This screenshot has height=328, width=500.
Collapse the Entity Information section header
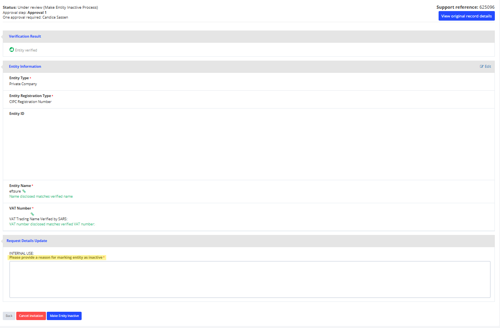click(25, 67)
